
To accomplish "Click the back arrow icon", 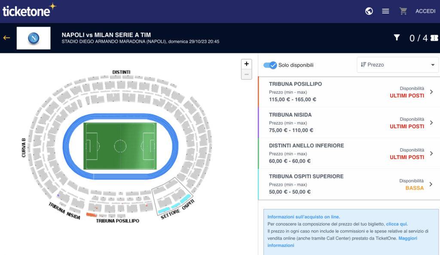I will (x=6, y=38).
